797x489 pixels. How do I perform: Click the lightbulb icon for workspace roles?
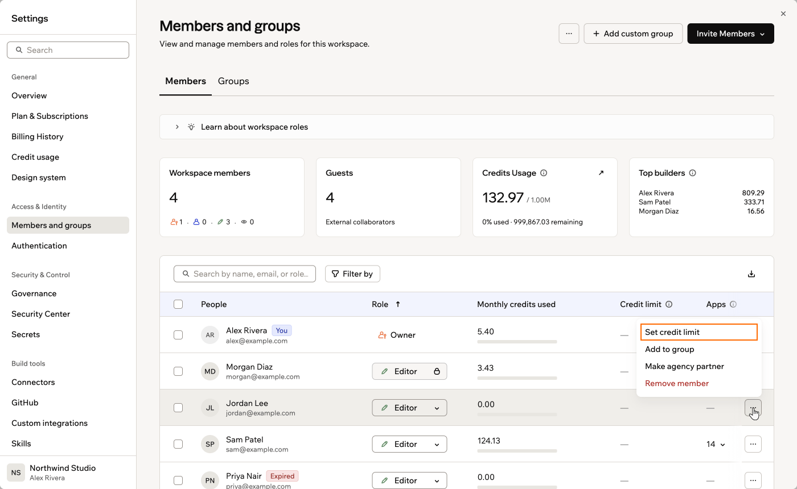191,127
